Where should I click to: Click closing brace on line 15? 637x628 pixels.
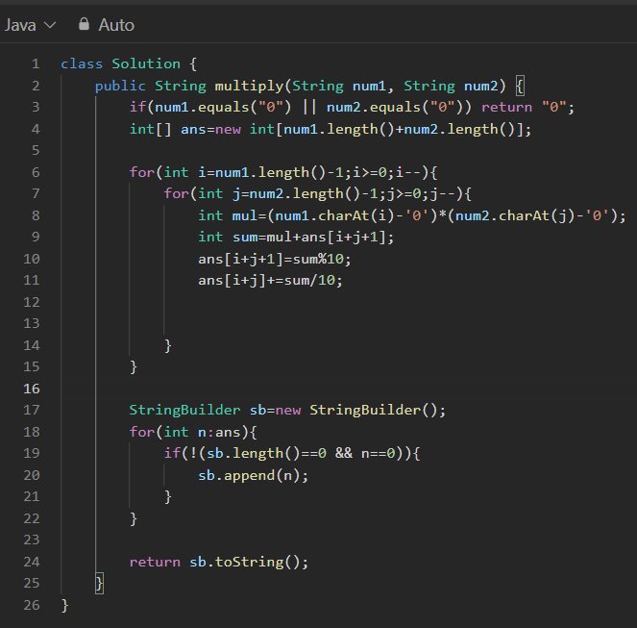tap(134, 366)
